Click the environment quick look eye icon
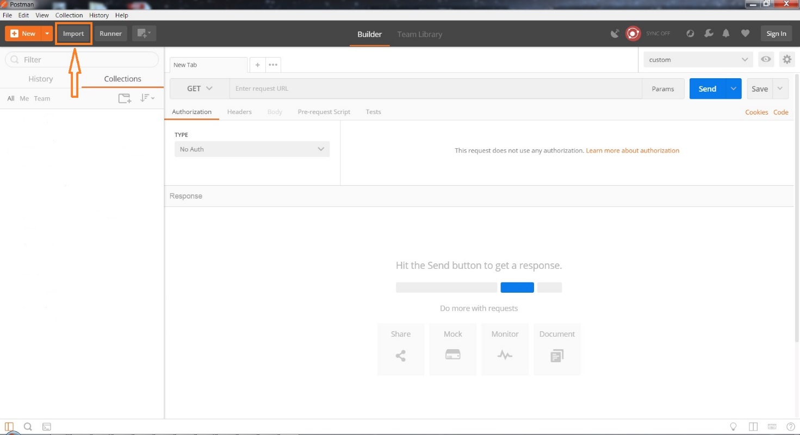The height and width of the screenshot is (435, 800). [766, 60]
